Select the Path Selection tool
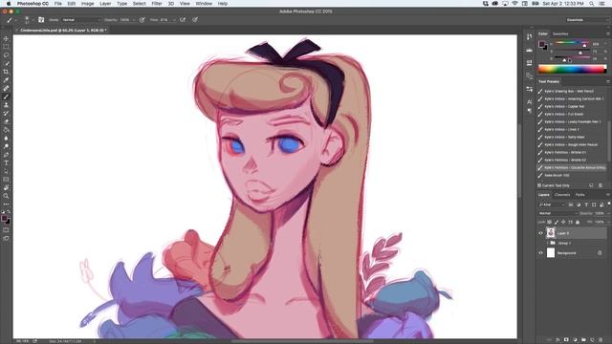The height and width of the screenshot is (344, 612). [6, 171]
